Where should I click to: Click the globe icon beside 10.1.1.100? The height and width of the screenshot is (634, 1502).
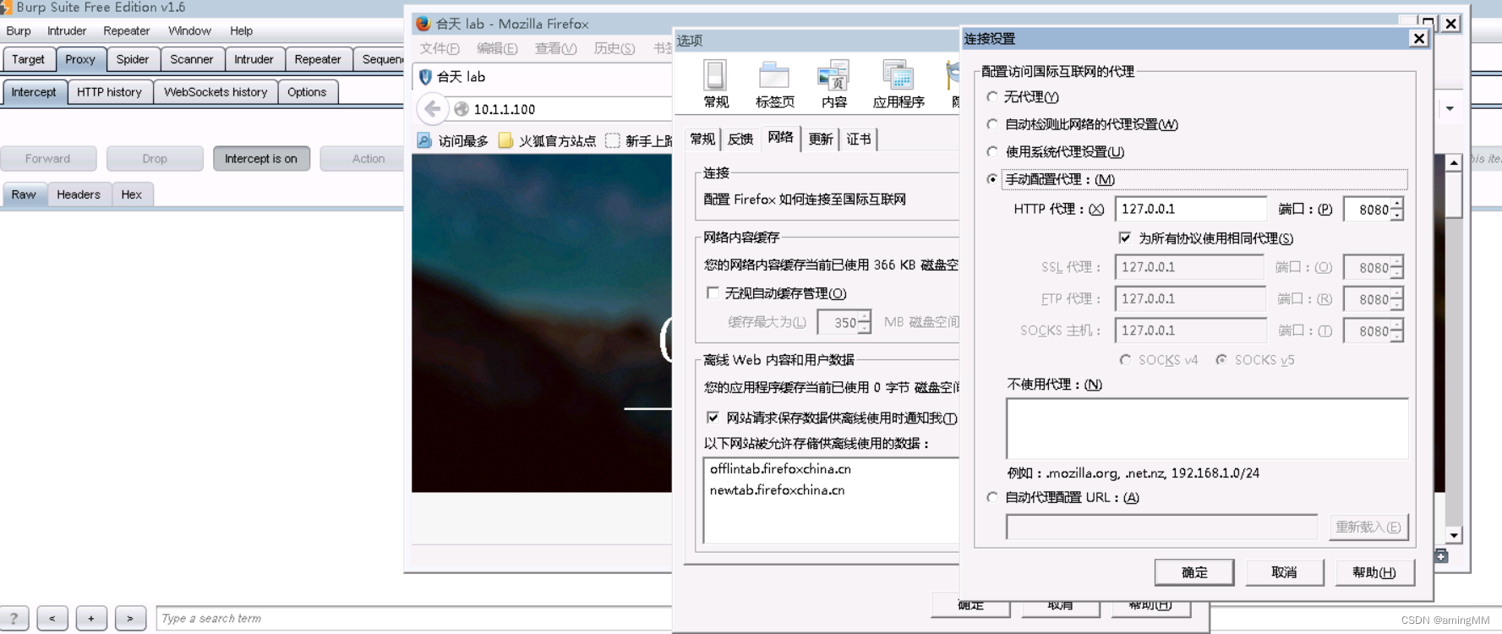[x=462, y=109]
